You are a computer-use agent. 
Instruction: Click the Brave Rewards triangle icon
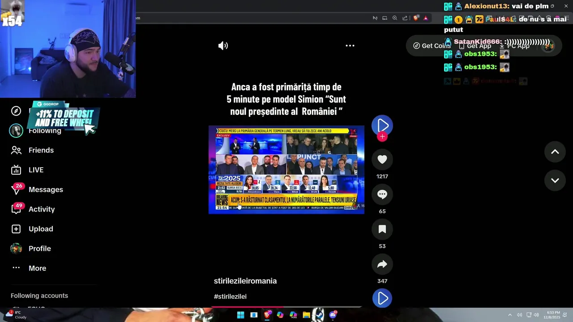(426, 18)
